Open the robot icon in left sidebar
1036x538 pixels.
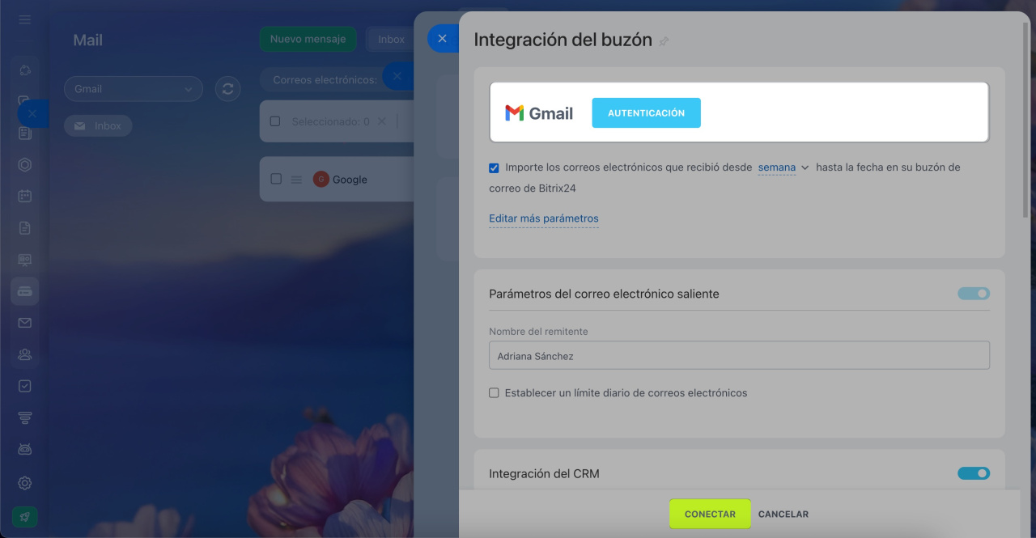25,449
